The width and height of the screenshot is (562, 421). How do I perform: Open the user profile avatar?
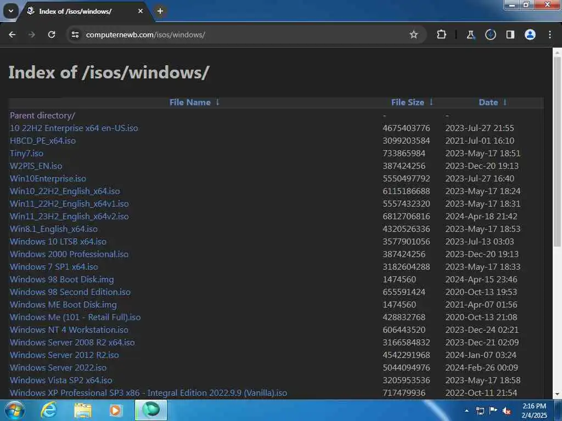point(530,35)
